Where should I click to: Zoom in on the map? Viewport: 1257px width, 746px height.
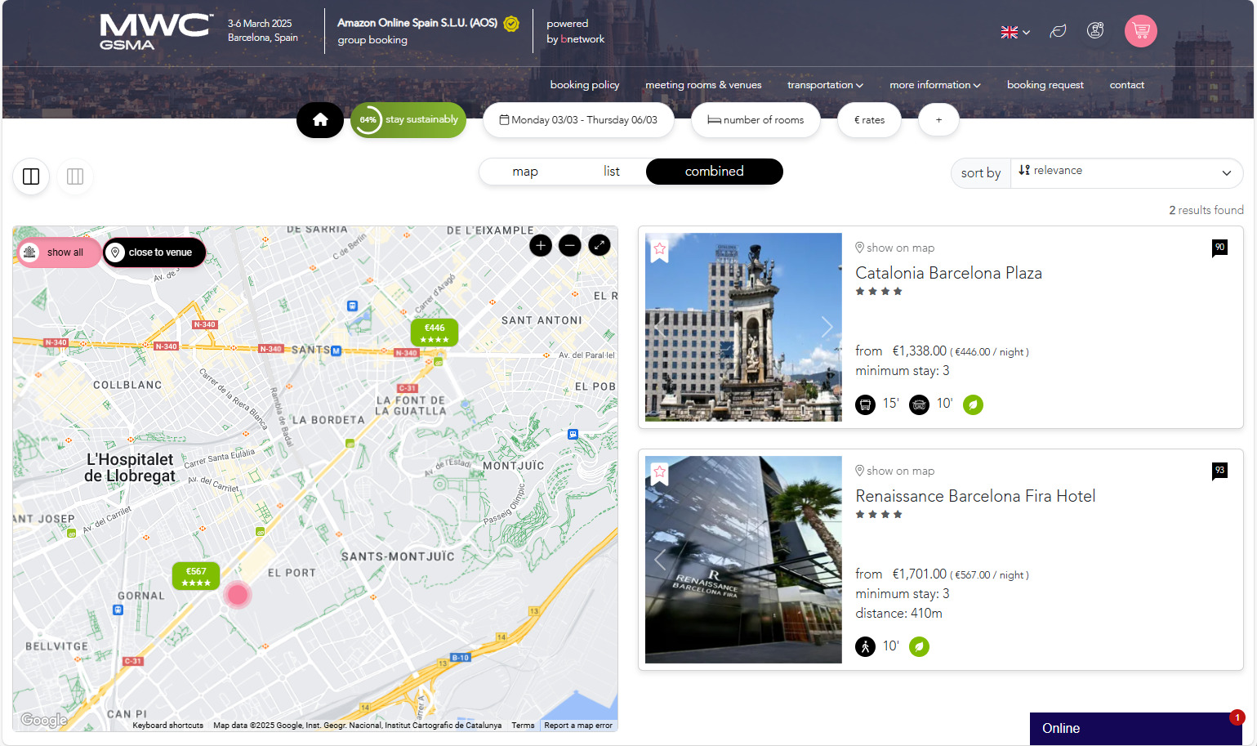(x=541, y=245)
